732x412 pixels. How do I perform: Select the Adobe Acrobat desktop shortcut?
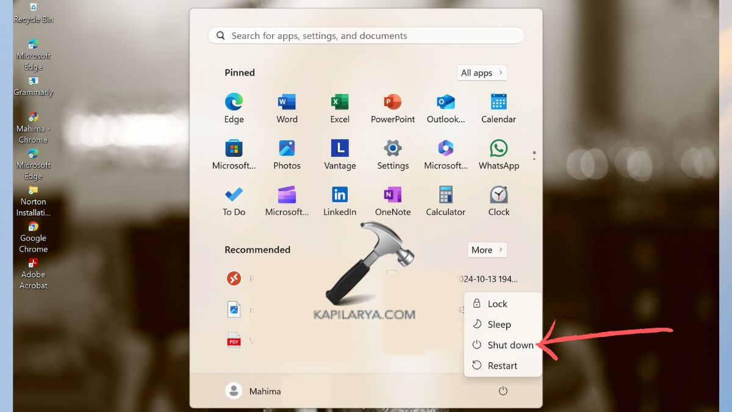34,273
